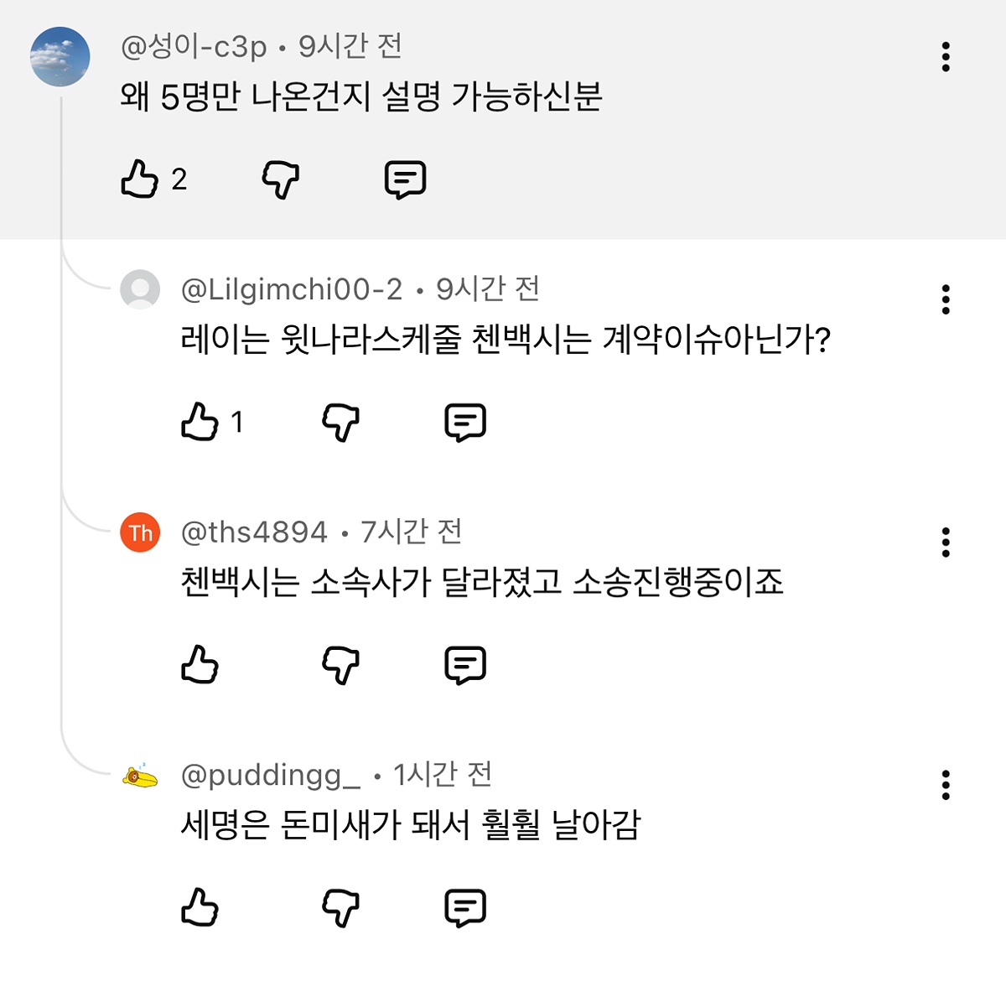Like the comment by @성이-c3p
This screenshot has height=992, width=1006.
(140, 179)
